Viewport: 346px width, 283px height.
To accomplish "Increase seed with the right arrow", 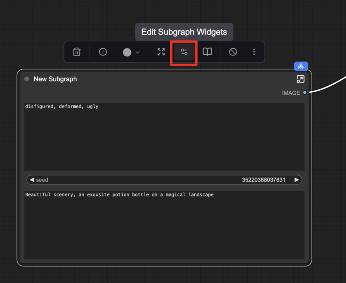I will pyautogui.click(x=297, y=180).
